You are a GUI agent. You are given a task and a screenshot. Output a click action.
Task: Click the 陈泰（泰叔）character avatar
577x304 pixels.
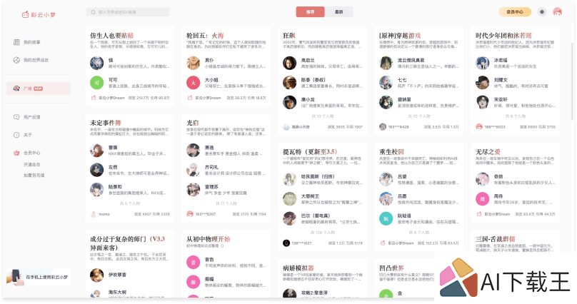coord(290,83)
